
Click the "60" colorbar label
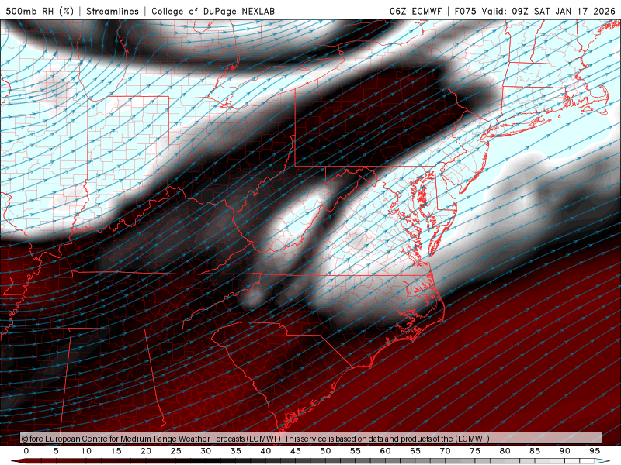pos(385,451)
